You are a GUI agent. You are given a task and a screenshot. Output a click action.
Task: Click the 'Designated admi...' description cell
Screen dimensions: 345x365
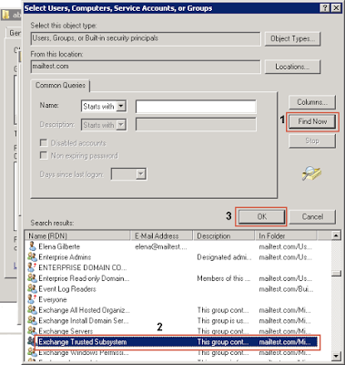click(224, 257)
